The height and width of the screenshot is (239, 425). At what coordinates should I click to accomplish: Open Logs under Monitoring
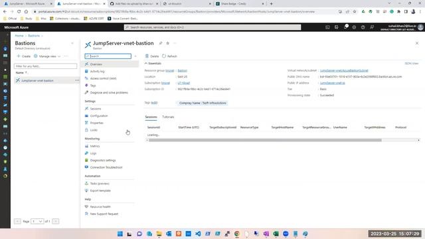(x=93, y=153)
